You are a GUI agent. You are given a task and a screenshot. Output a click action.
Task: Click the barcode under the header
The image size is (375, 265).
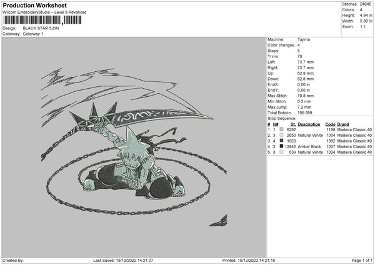coord(42,20)
